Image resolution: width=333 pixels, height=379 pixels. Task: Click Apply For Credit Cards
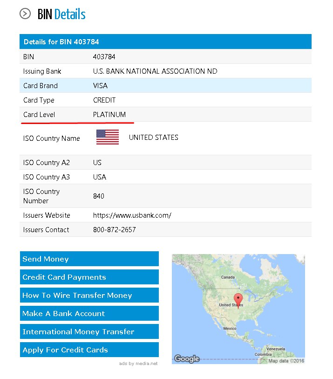click(x=89, y=350)
